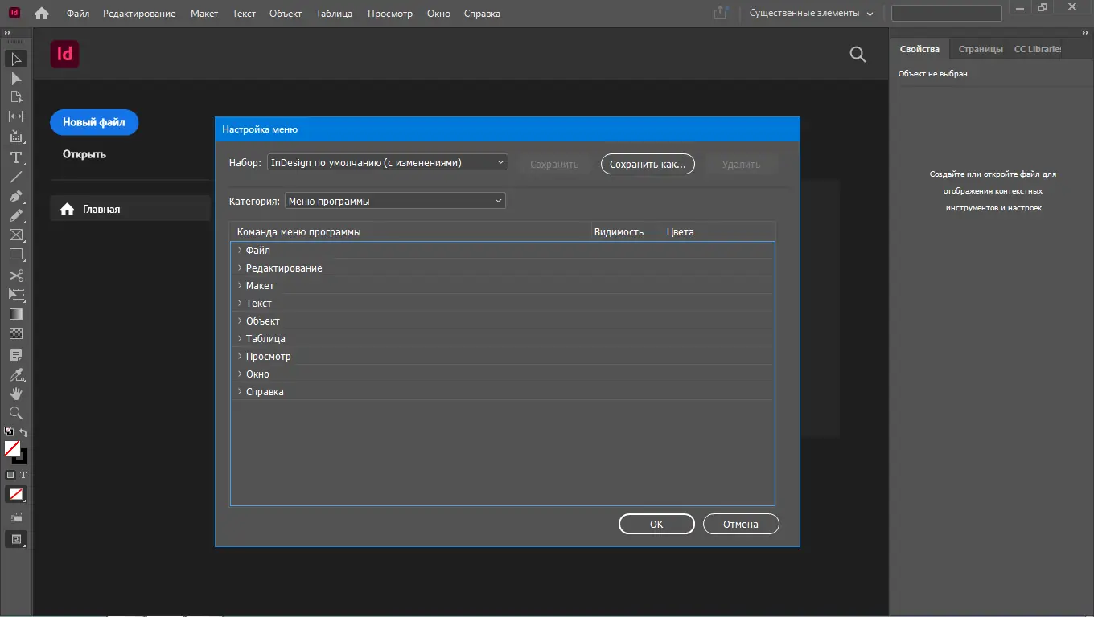The height and width of the screenshot is (617, 1094).
Task: Open the Набор dropdown
Action: pyautogui.click(x=388, y=163)
